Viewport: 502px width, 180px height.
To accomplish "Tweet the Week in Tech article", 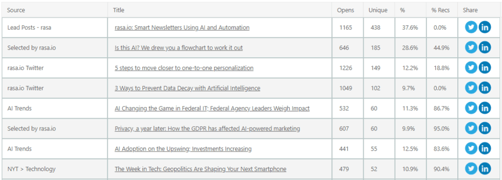I will pyautogui.click(x=471, y=169).
